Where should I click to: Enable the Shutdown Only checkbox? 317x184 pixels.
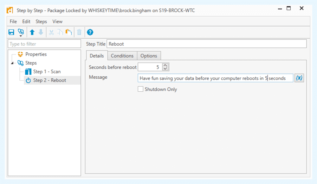[140, 89]
